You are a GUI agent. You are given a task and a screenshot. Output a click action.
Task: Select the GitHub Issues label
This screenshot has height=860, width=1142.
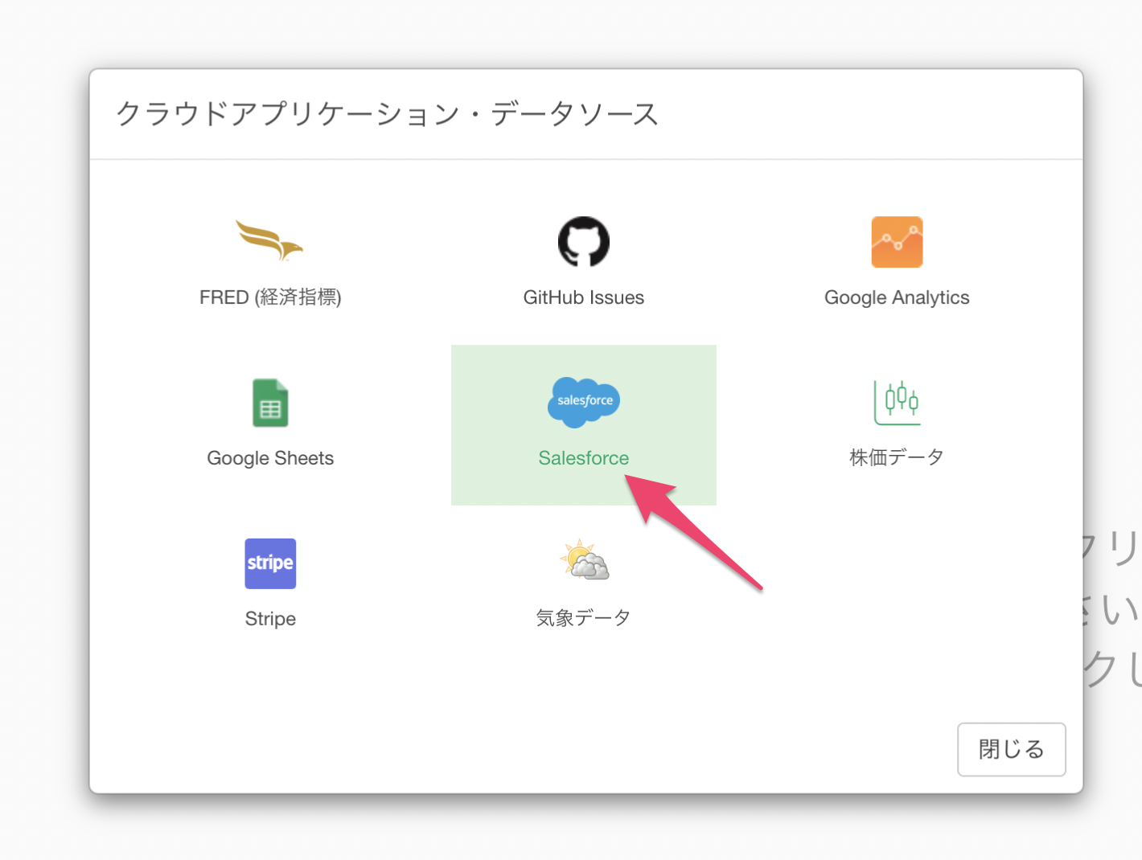tap(584, 297)
